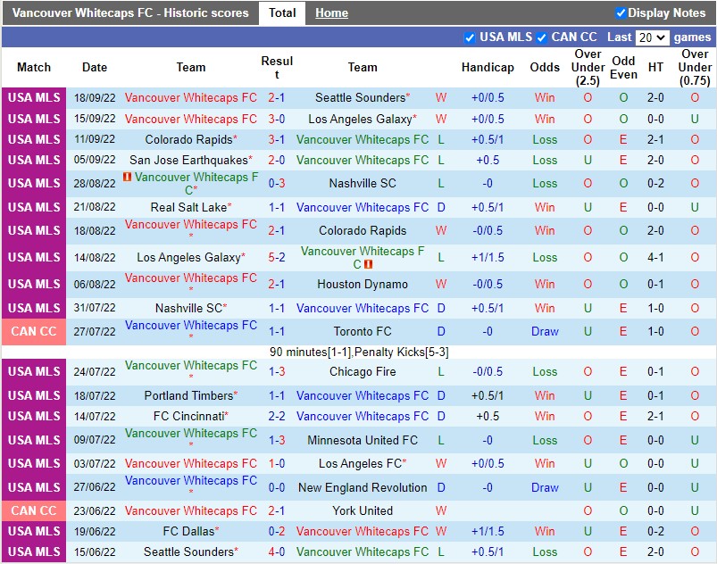The image size is (717, 564).
Task: Click the CAN CC label in the 23/06/22 row
Action: coord(34,510)
